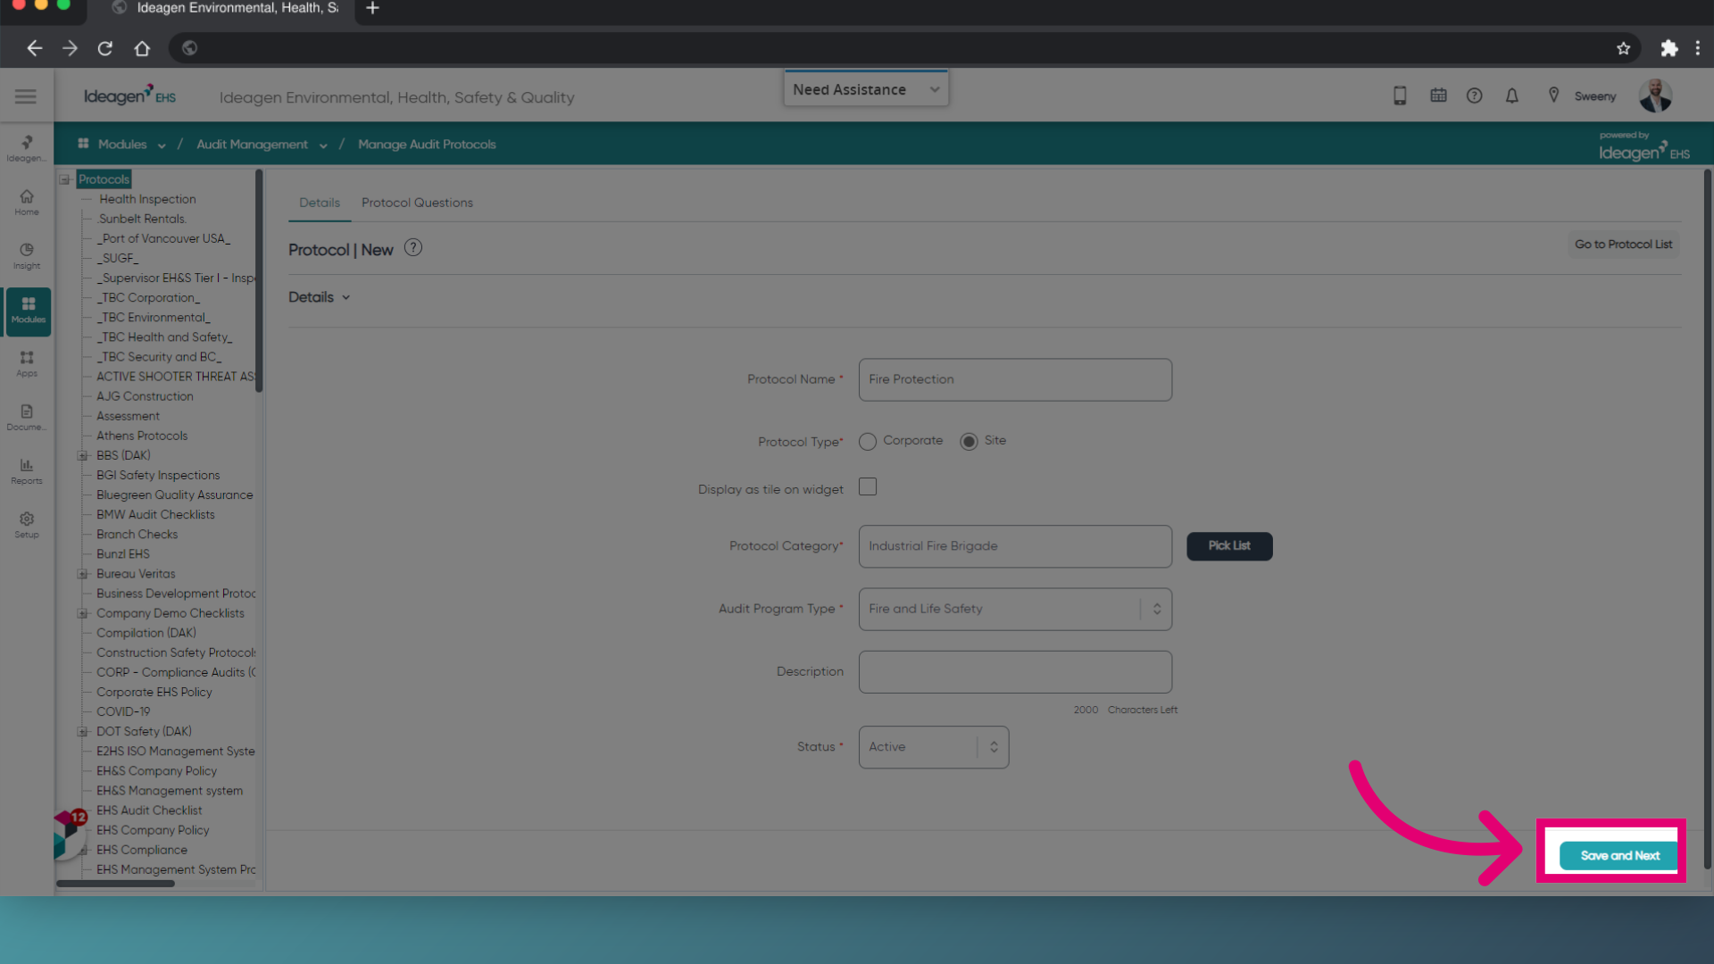The width and height of the screenshot is (1714, 964).
Task: Select COVID-19 protocol
Action: [x=123, y=711]
